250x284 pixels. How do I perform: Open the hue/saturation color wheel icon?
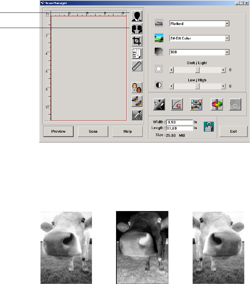[x=217, y=104]
